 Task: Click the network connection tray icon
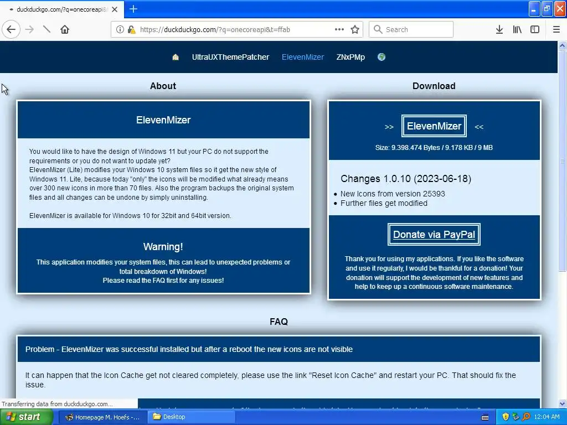coord(516,417)
